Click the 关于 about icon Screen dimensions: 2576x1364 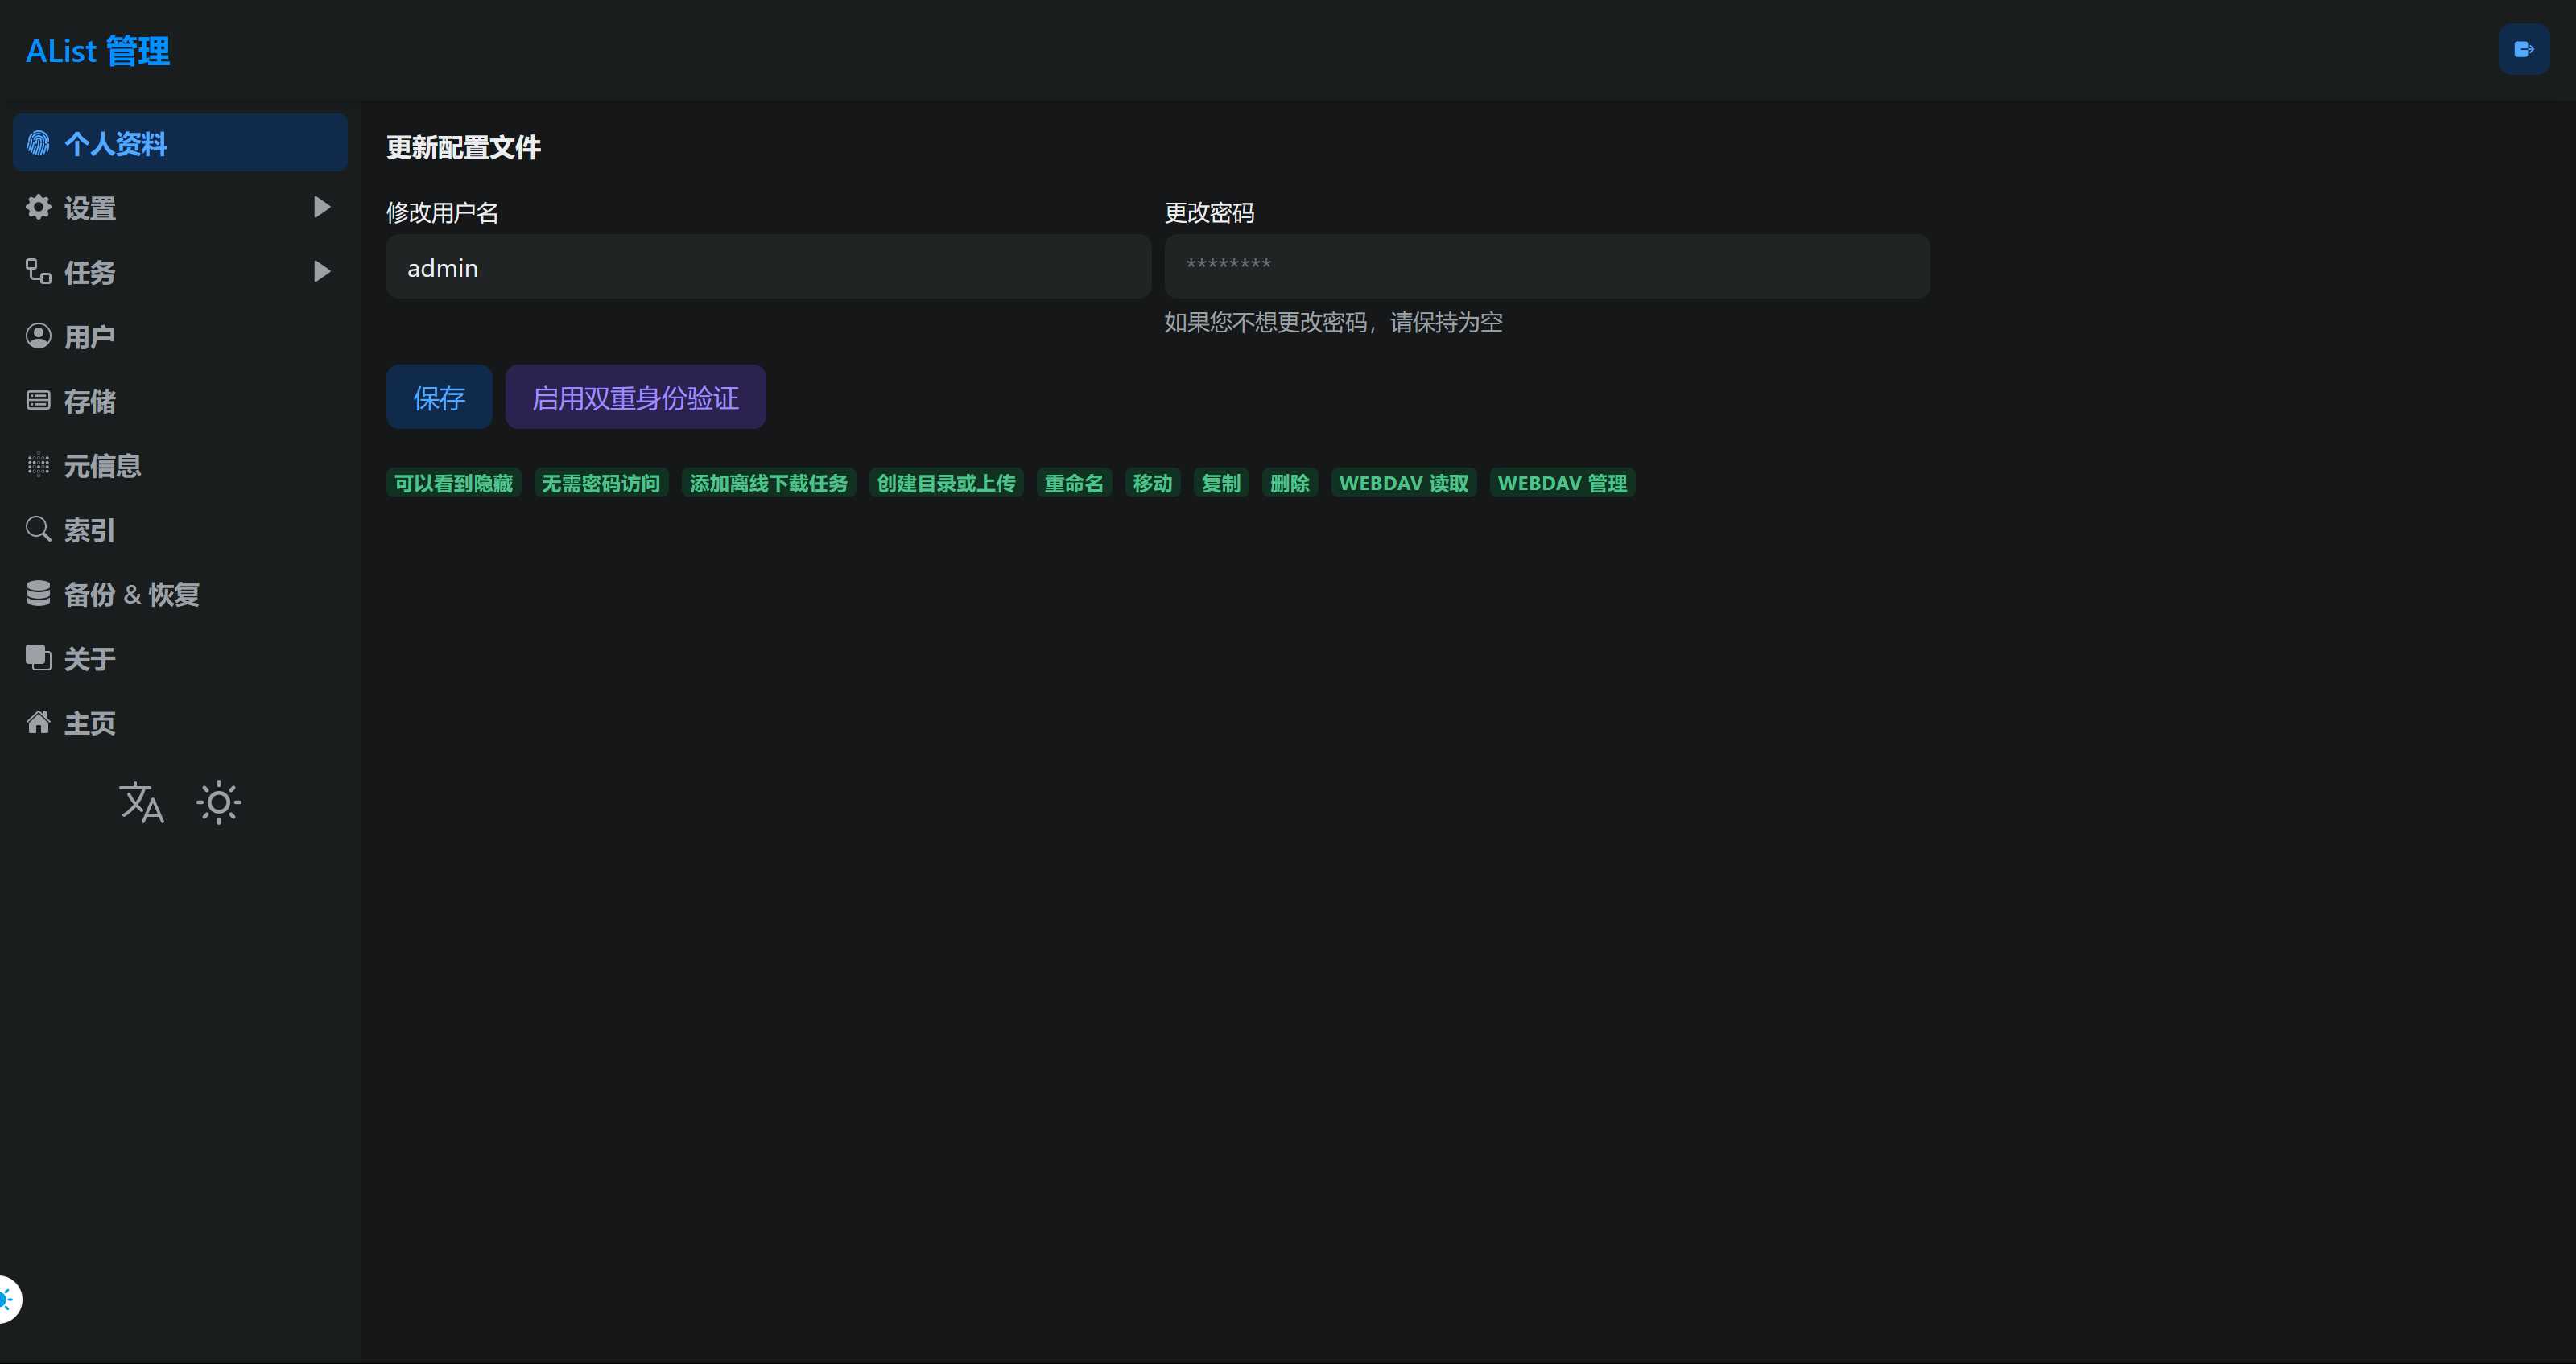click(x=38, y=658)
